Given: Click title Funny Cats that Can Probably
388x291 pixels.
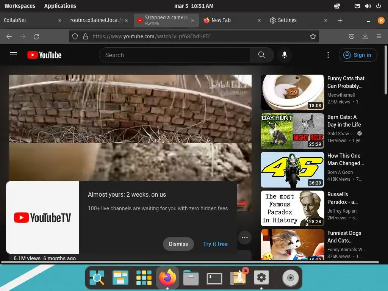Looking at the screenshot, I should tap(346, 82).
